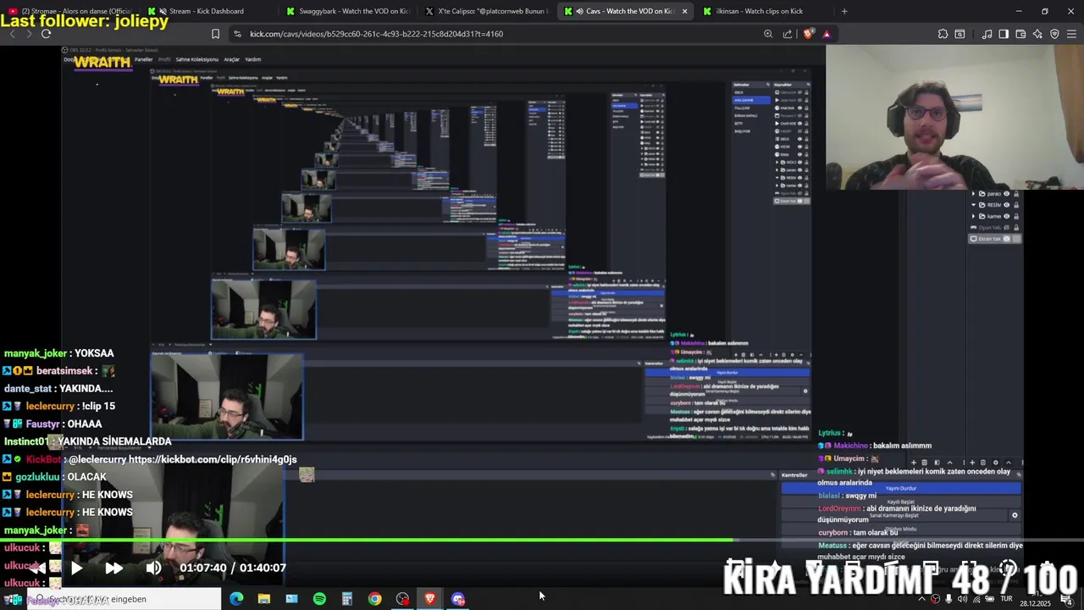Open the browser hamburger menu
The height and width of the screenshot is (610, 1084).
[1072, 34]
